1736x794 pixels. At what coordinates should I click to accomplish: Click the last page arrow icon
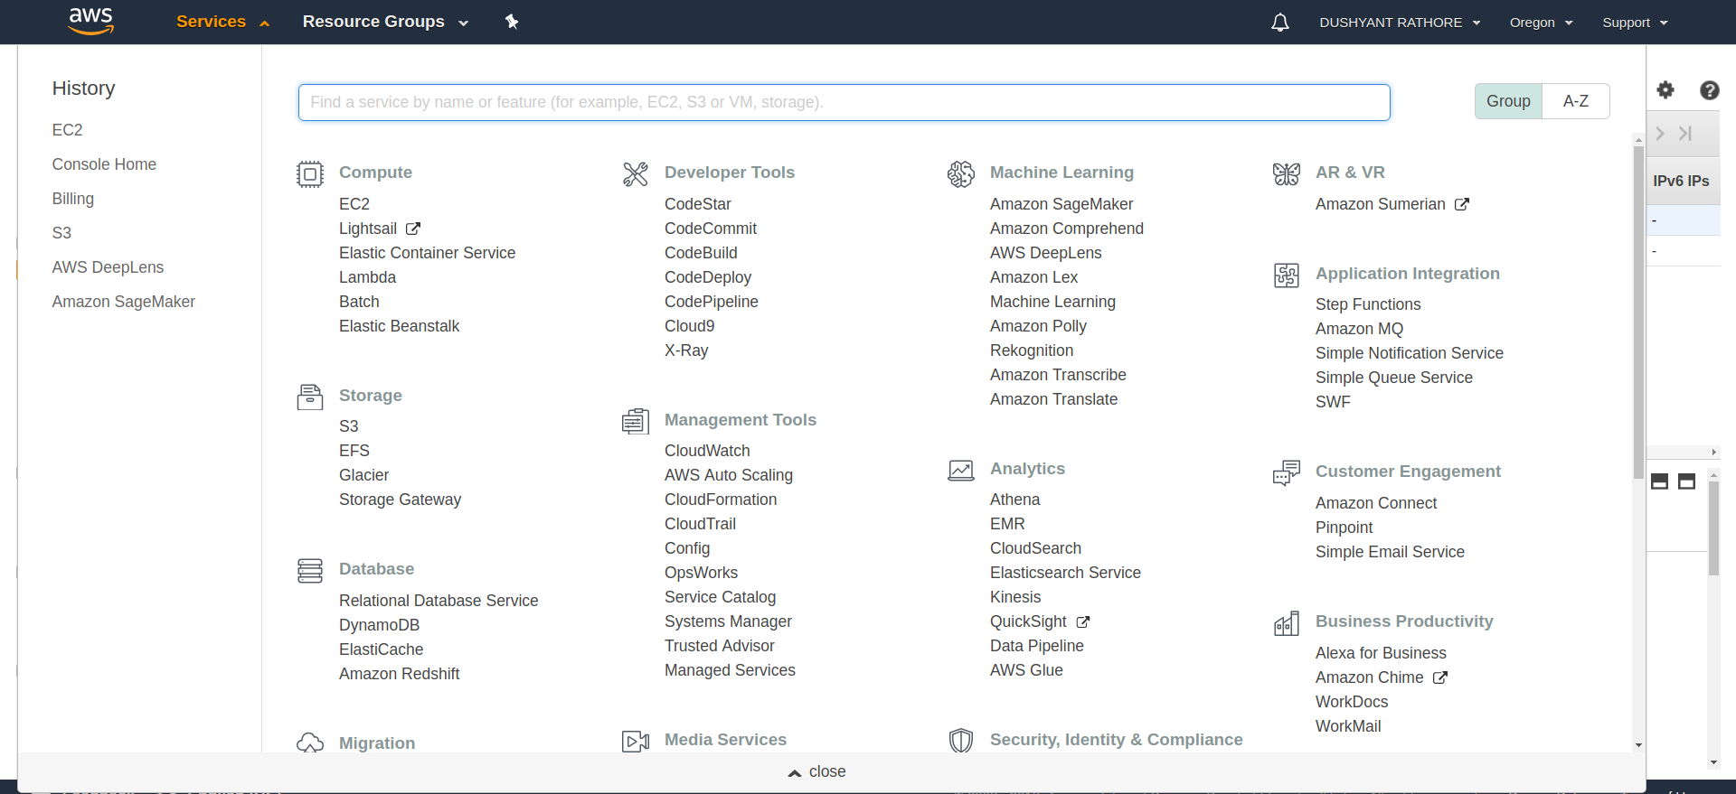pyautogui.click(x=1685, y=134)
